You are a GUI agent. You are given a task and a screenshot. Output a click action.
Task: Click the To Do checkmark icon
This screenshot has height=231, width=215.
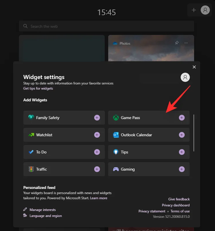[31, 152]
